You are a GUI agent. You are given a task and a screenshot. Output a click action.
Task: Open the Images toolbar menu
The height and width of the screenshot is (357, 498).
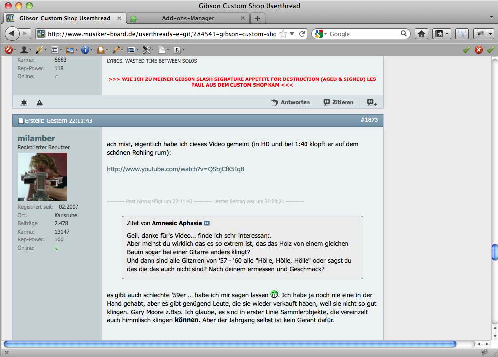click(71, 50)
